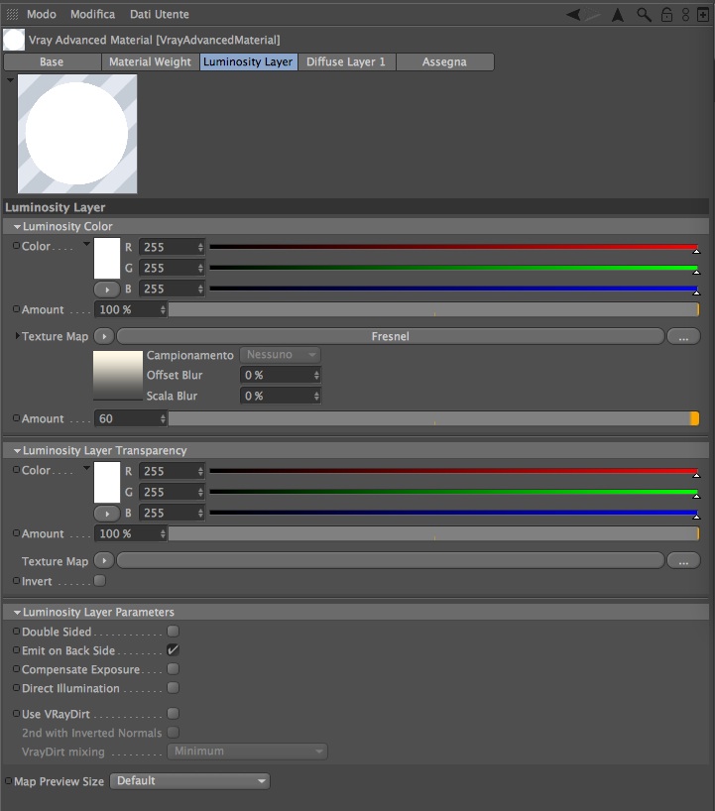This screenshot has width=715, height=811.
Task: Open the Modo menu
Action: click(42, 15)
